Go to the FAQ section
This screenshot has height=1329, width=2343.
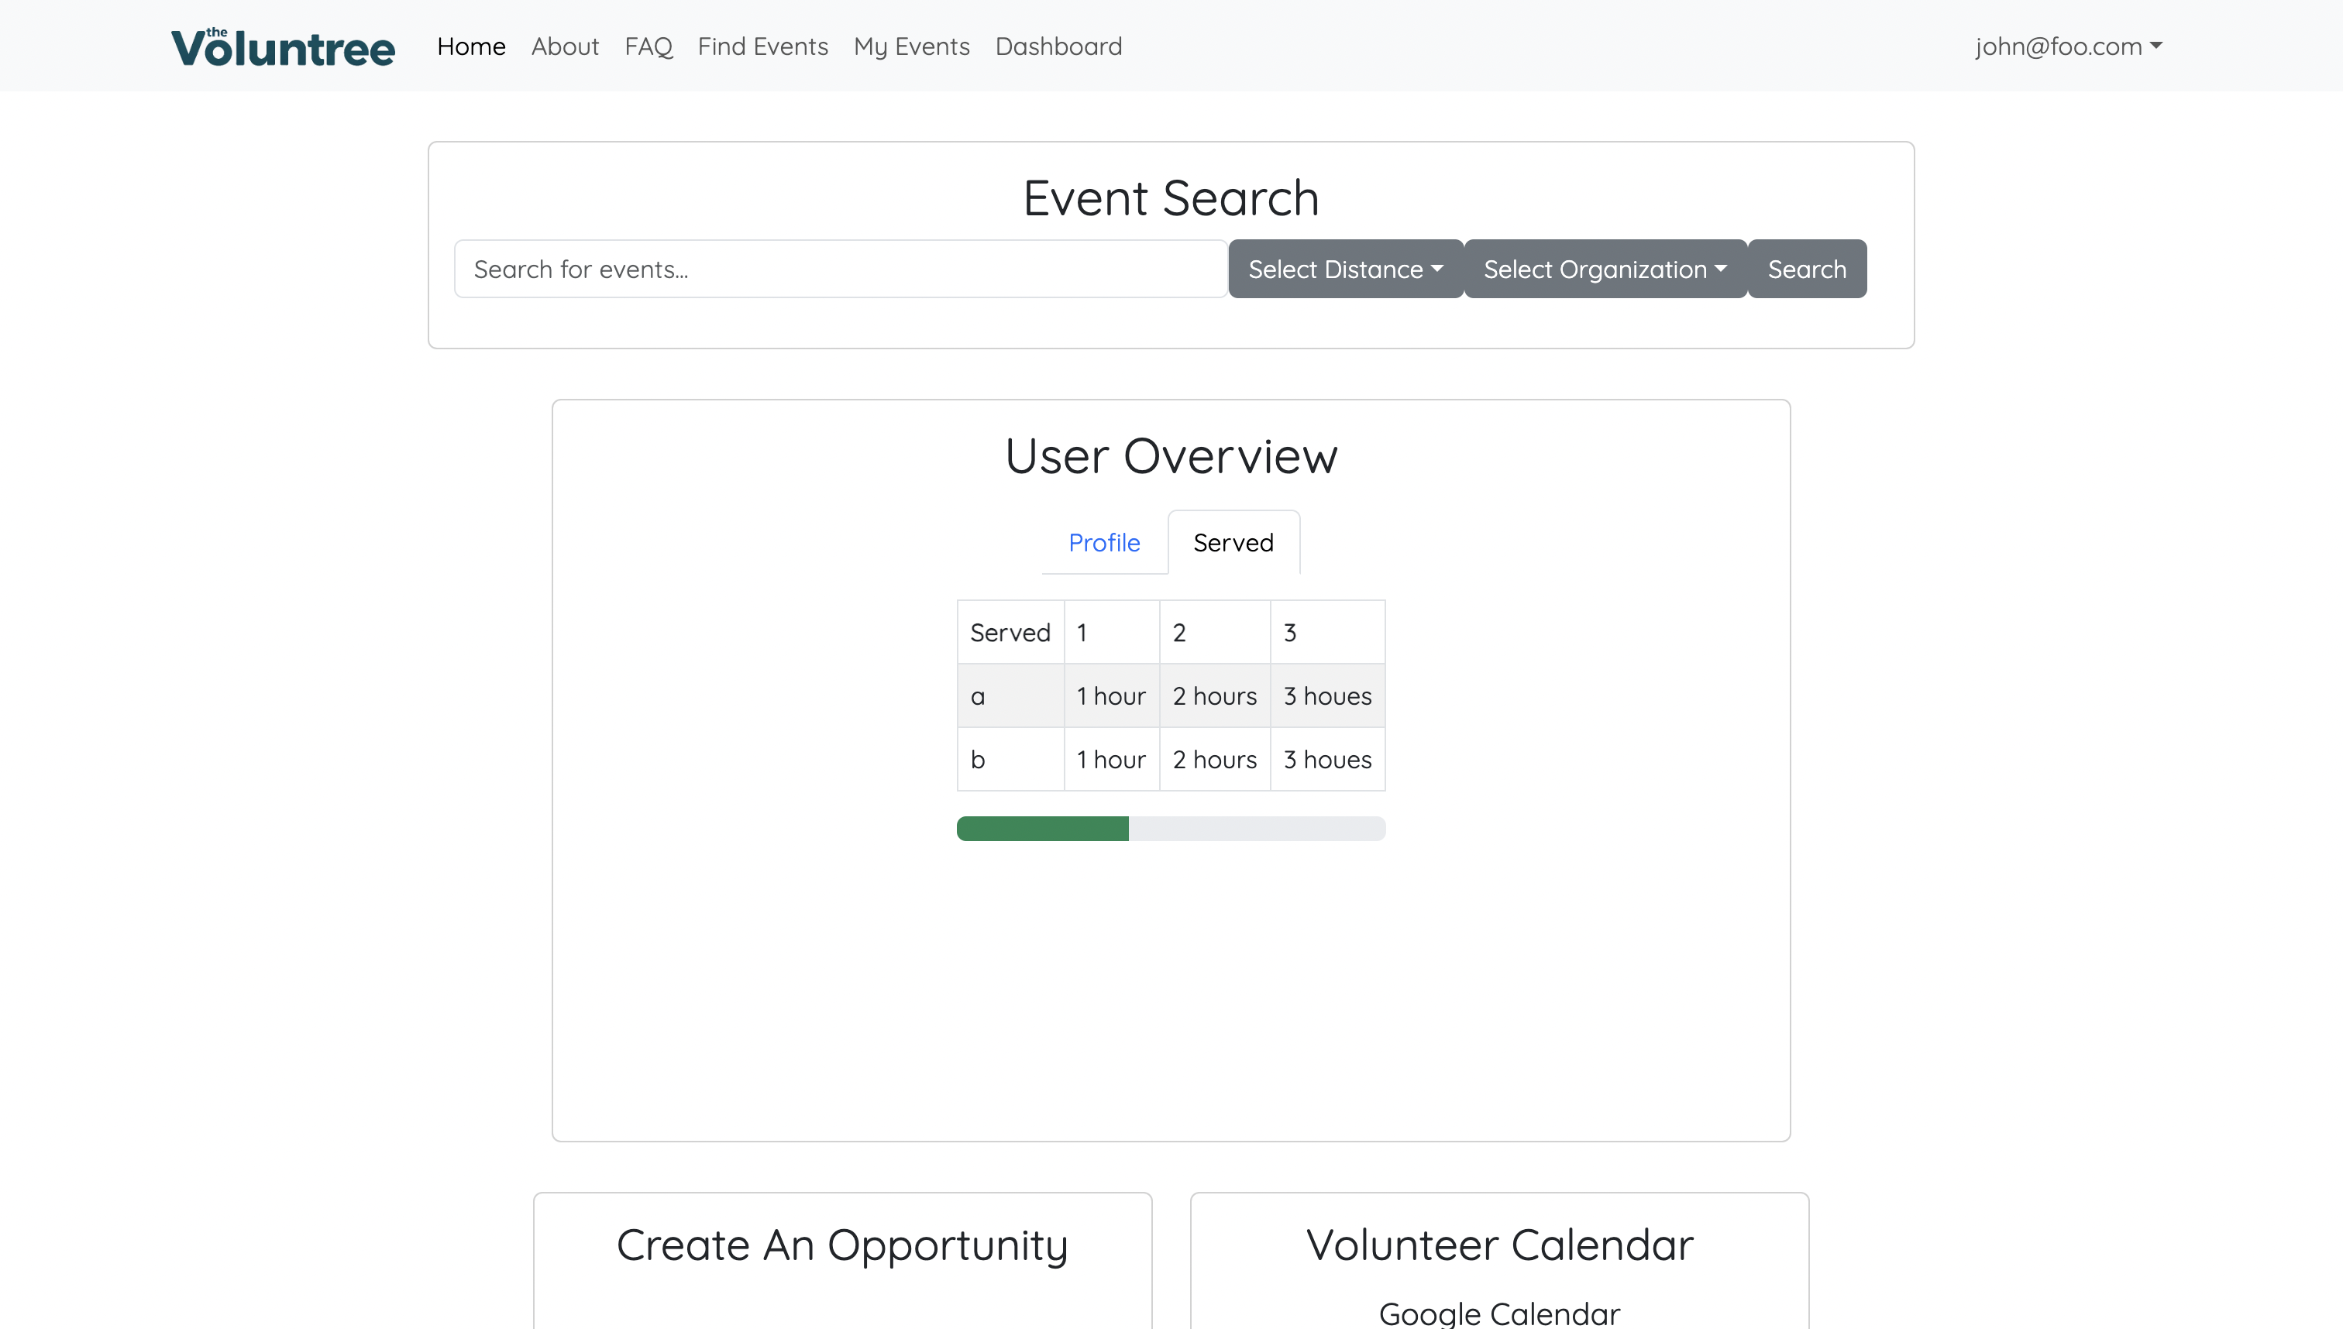pyautogui.click(x=648, y=46)
